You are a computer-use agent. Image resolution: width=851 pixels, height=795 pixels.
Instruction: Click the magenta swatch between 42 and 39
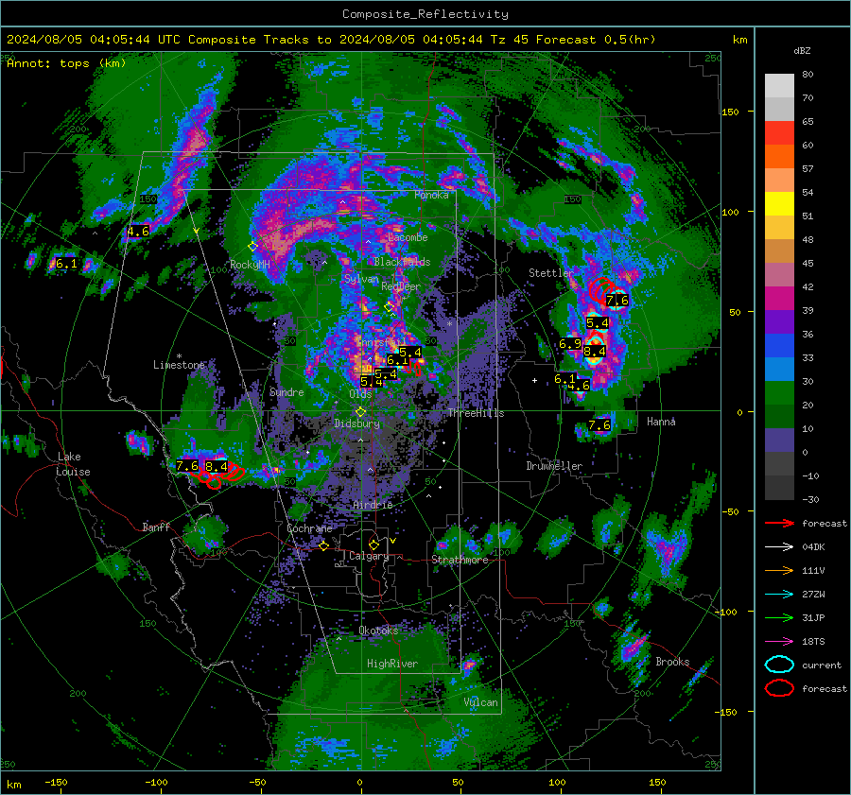point(779,299)
